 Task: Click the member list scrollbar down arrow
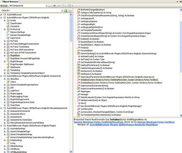(181, 115)
